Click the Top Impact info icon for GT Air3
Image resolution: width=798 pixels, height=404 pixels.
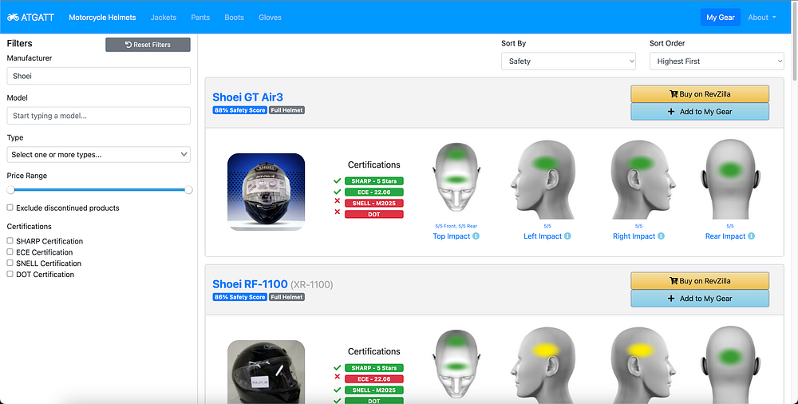[x=476, y=236]
